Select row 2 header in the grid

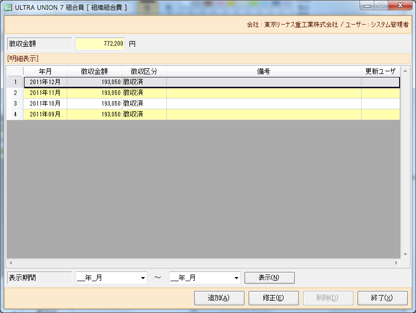15,93
